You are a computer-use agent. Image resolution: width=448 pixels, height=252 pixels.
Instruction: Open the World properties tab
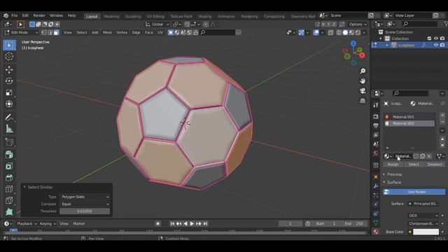(376, 153)
